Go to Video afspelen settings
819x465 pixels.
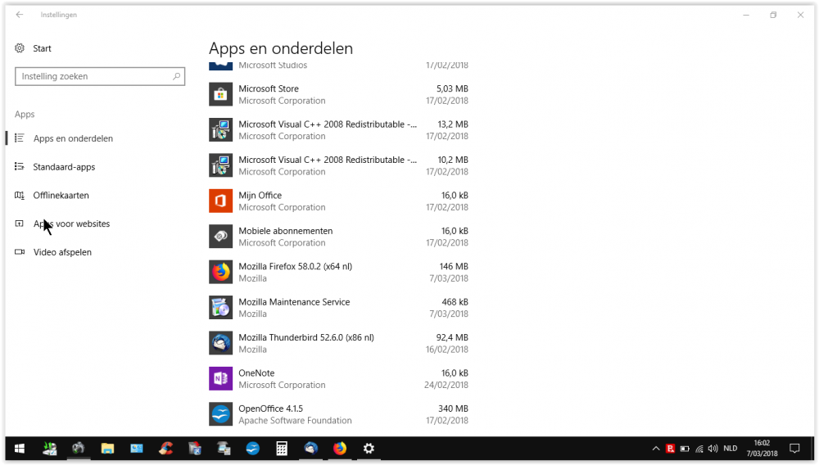click(62, 252)
